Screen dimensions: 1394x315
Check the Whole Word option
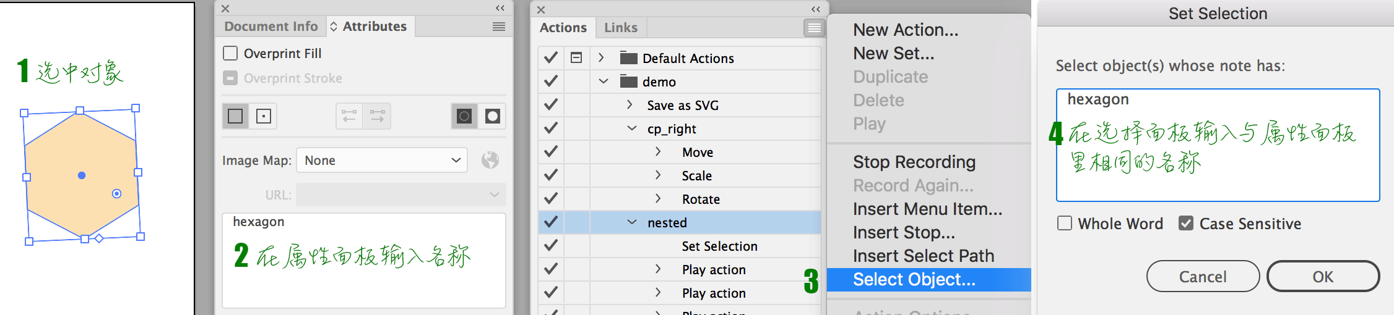pyautogui.click(x=1065, y=224)
